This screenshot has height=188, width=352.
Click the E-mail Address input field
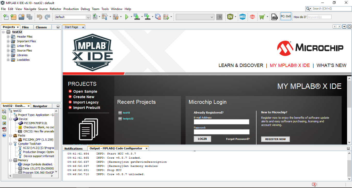click(221, 122)
